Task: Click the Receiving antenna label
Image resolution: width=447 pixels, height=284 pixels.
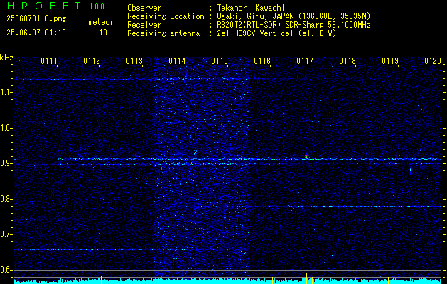Action: pyautogui.click(x=163, y=33)
